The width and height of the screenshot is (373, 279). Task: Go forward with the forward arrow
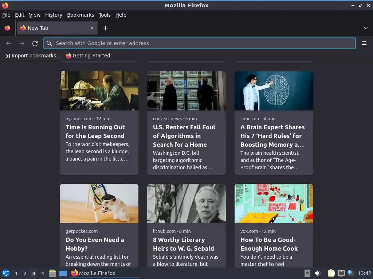click(x=22, y=43)
